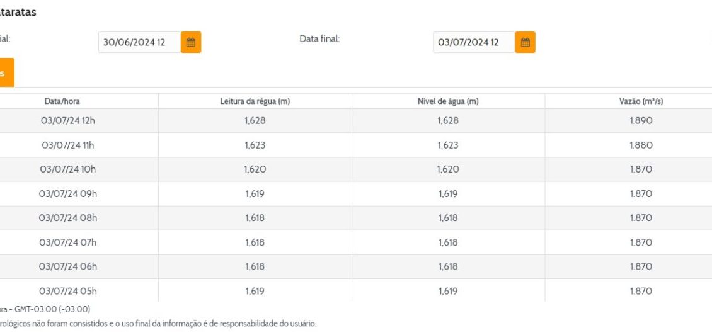
Task: Click the Vazão (m³/s) column header
Action: click(x=641, y=101)
